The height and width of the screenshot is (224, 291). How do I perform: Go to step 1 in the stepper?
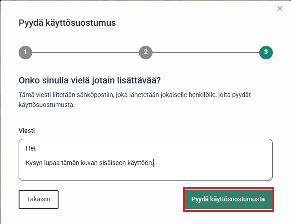[x=25, y=52]
